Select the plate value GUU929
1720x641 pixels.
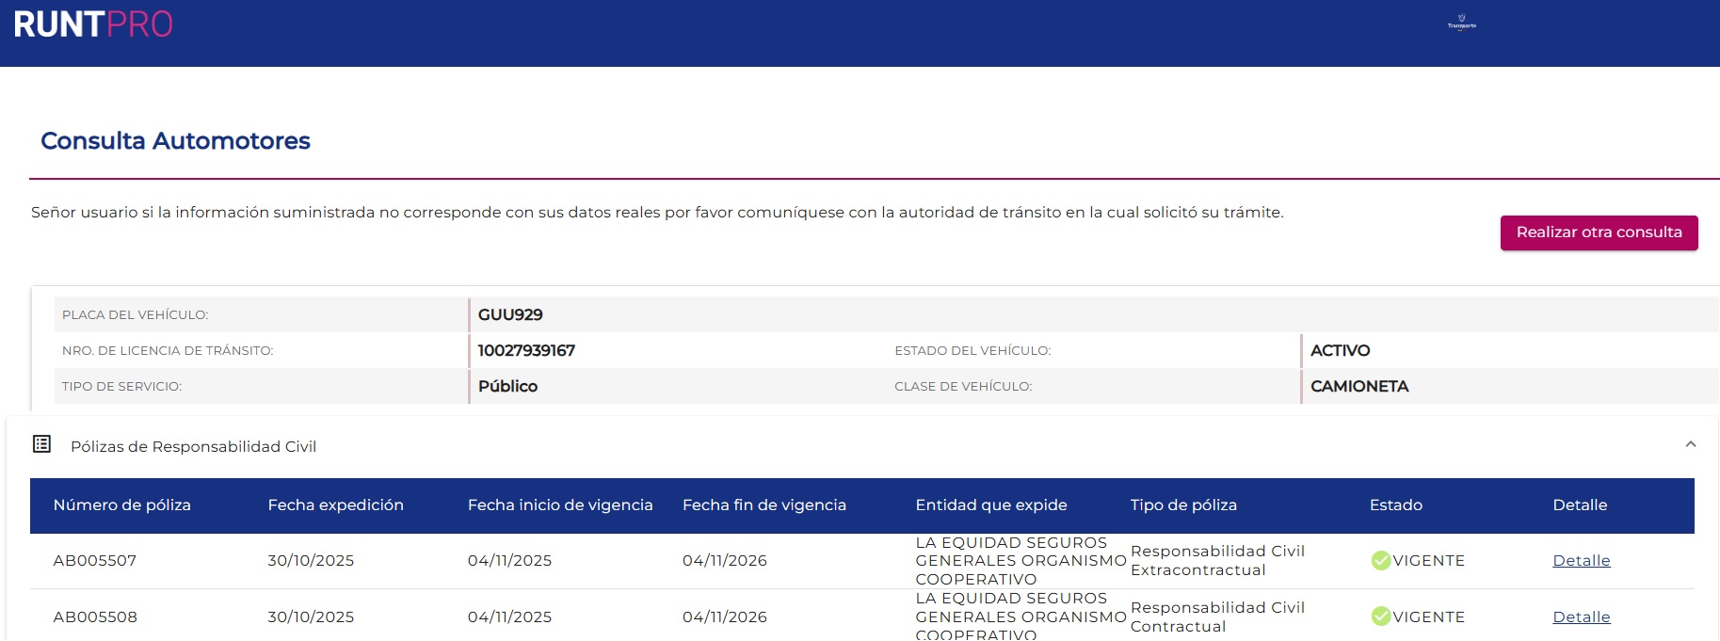[510, 315]
